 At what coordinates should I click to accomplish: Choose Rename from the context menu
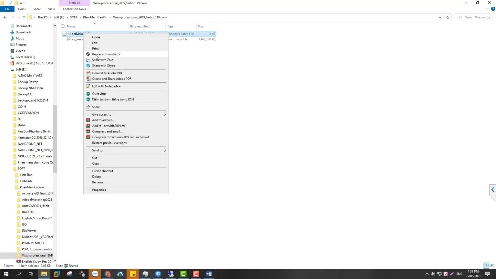click(98, 182)
